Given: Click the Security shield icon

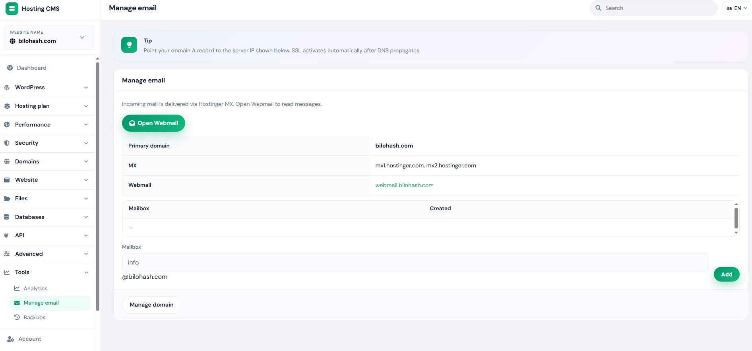Looking at the screenshot, I should (x=7, y=143).
